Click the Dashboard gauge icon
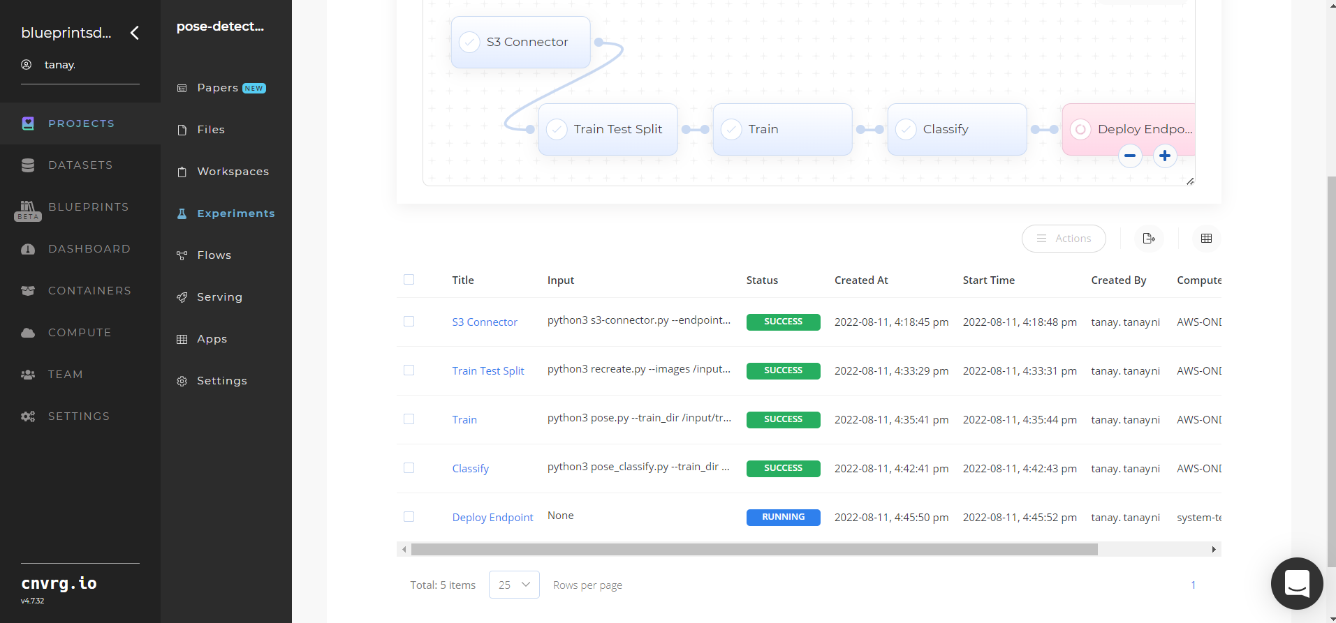 [x=28, y=249]
